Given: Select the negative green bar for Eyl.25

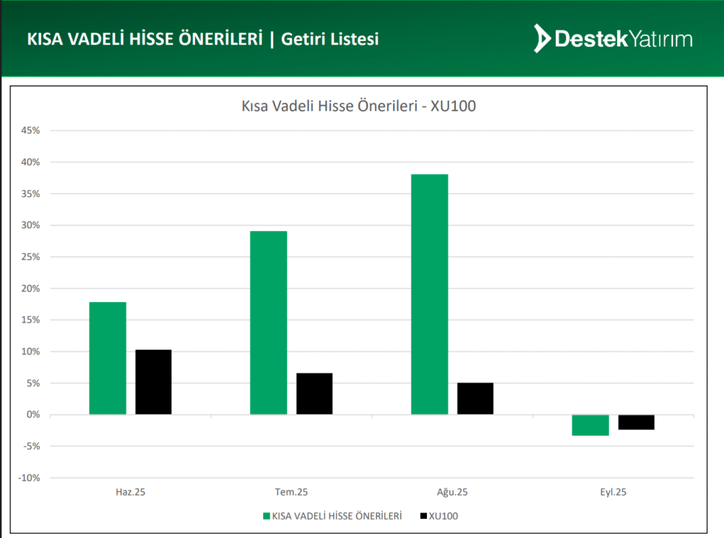Looking at the screenshot, I should coord(590,425).
